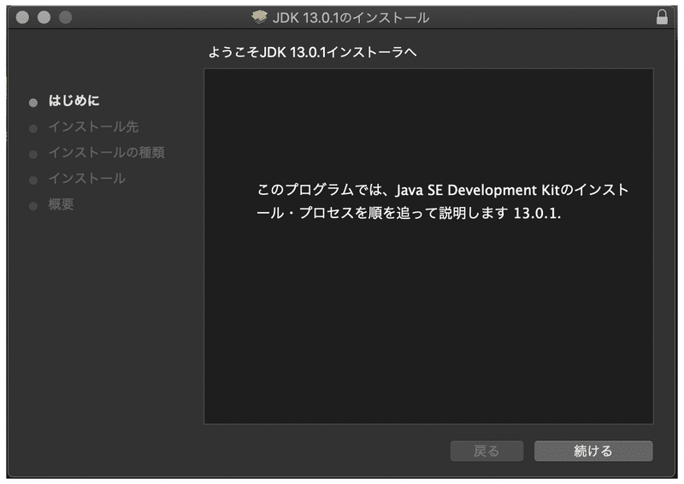Click the lock icon in title bar
Screen dimensions: 684x484
pyautogui.click(x=662, y=17)
